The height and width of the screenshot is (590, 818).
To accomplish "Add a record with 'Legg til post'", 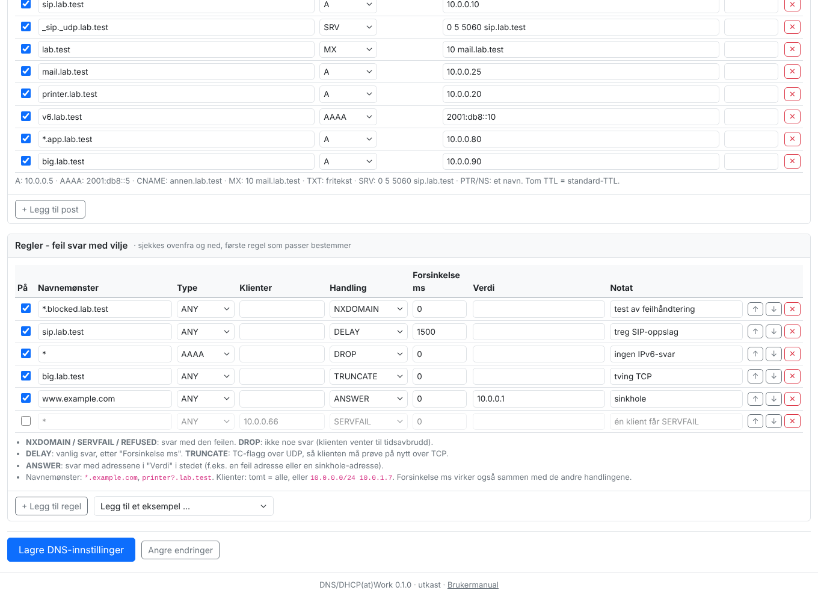I will (50, 210).
